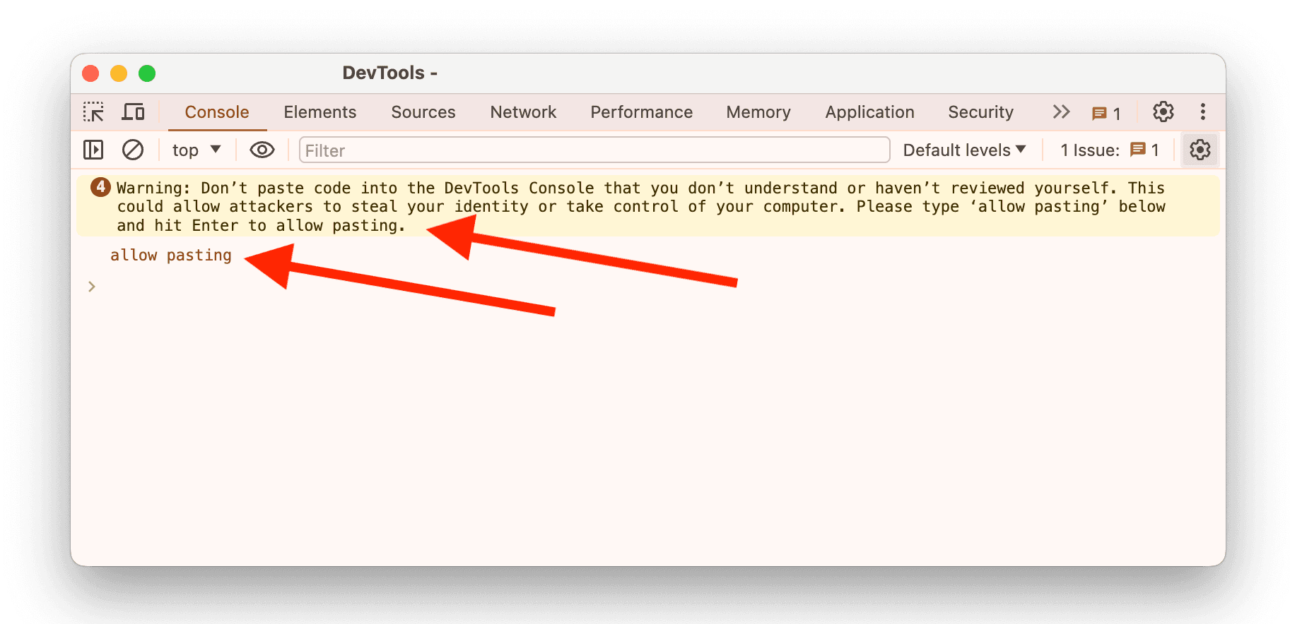
Task: Activate the inspect element picker icon
Action: (93, 112)
